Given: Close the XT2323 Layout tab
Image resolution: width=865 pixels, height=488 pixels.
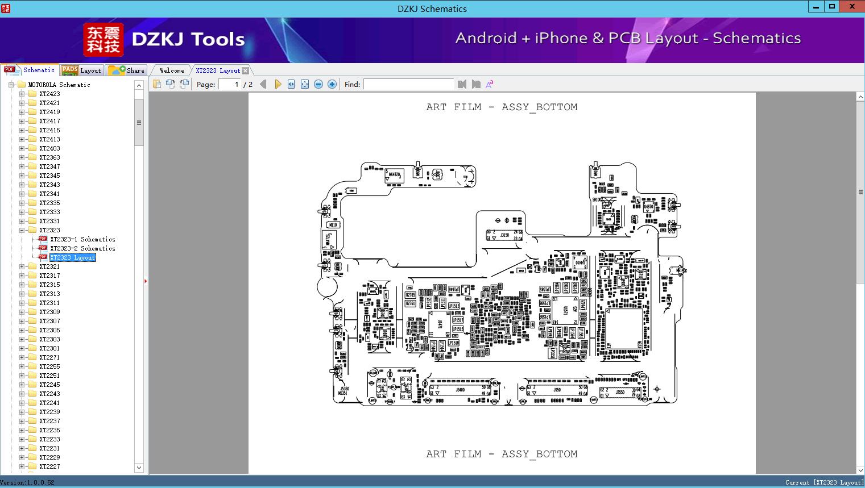Looking at the screenshot, I should [245, 70].
